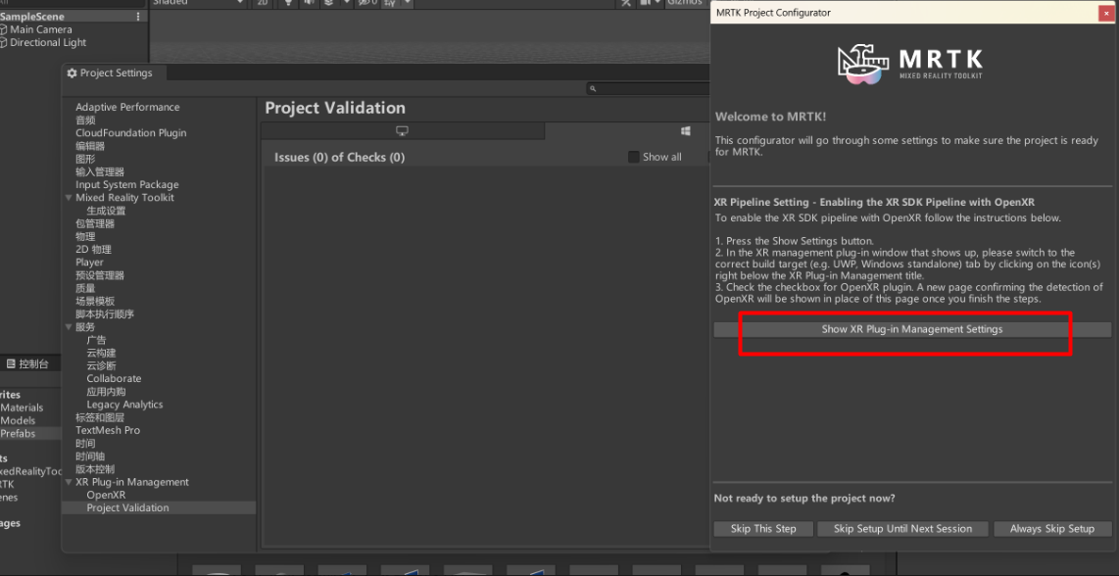Open the 音频 settings category

click(x=85, y=120)
